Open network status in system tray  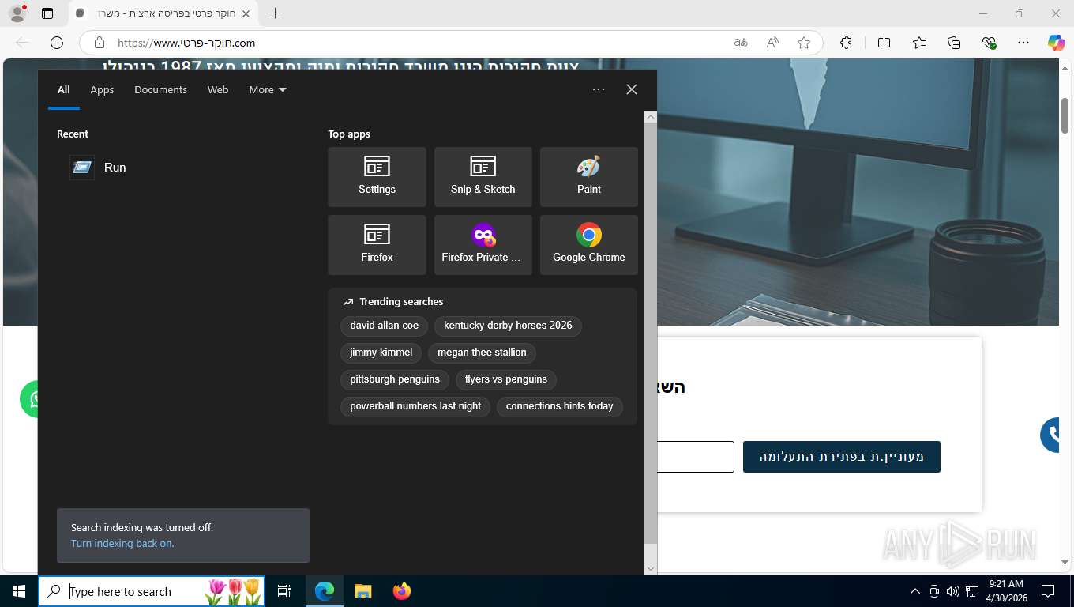[972, 591]
